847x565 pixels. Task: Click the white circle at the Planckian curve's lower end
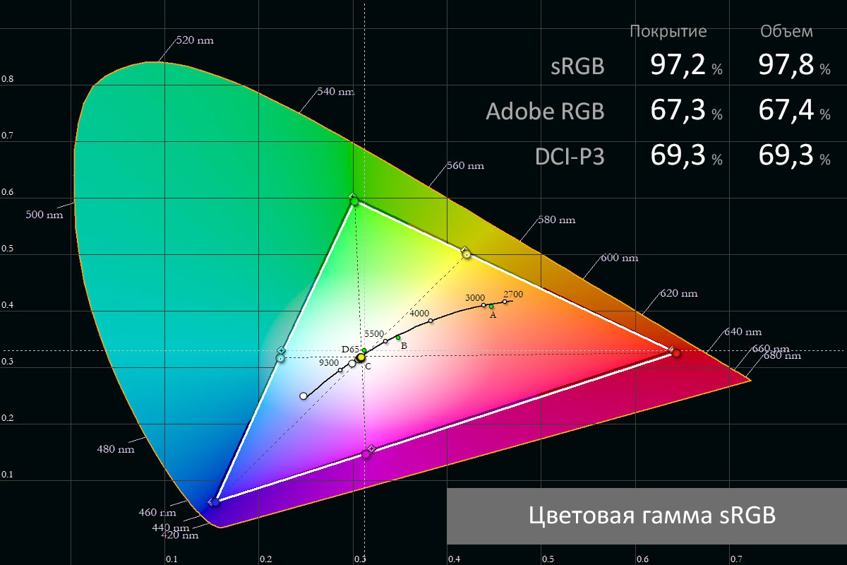[x=304, y=396]
